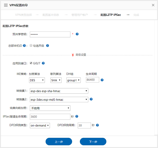Uncheck the Gi0/7 interface checkbox
Image resolution: width=158 pixels, height=148 pixels.
click(31, 63)
